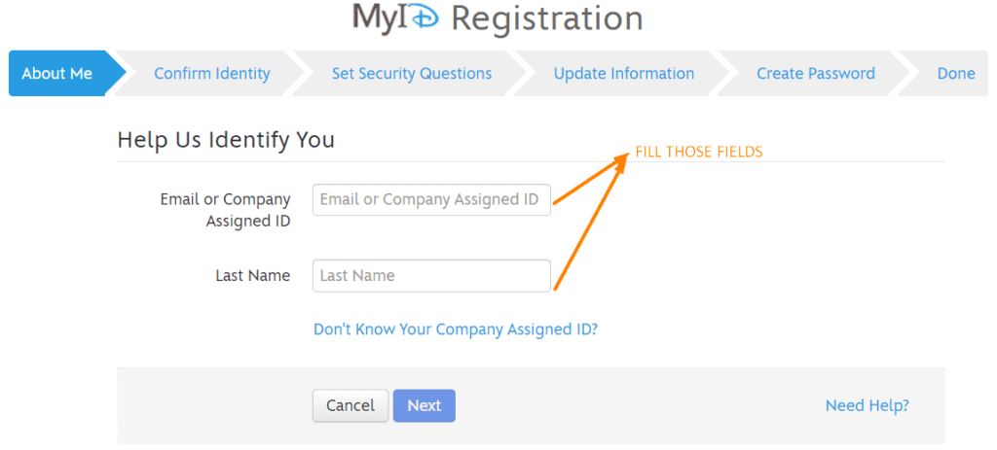Jump to the Create Password step
997x450 pixels.
[815, 74]
